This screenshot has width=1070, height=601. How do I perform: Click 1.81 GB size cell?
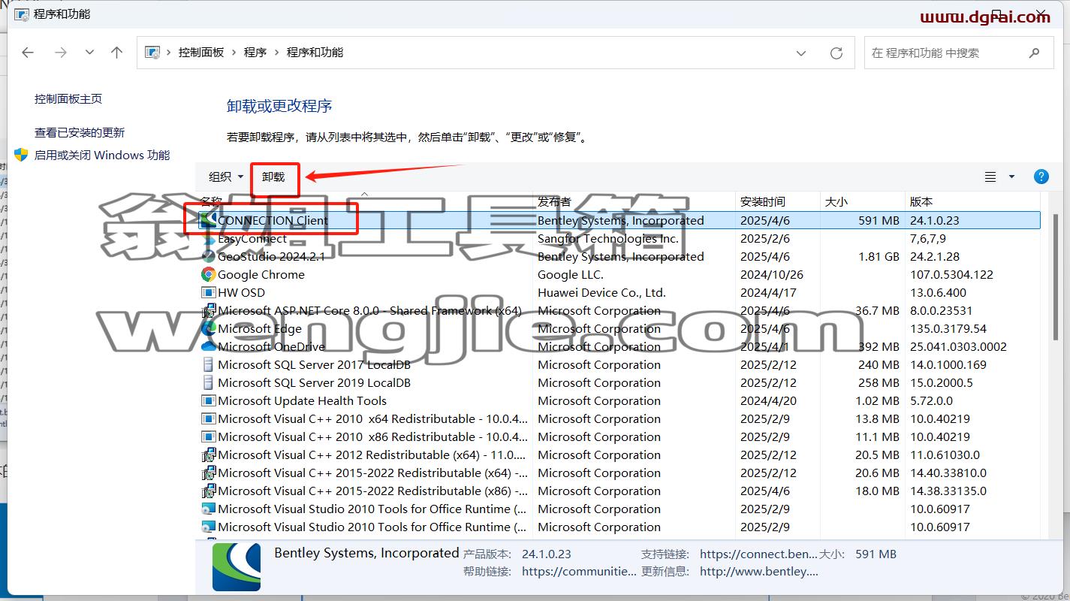879,257
